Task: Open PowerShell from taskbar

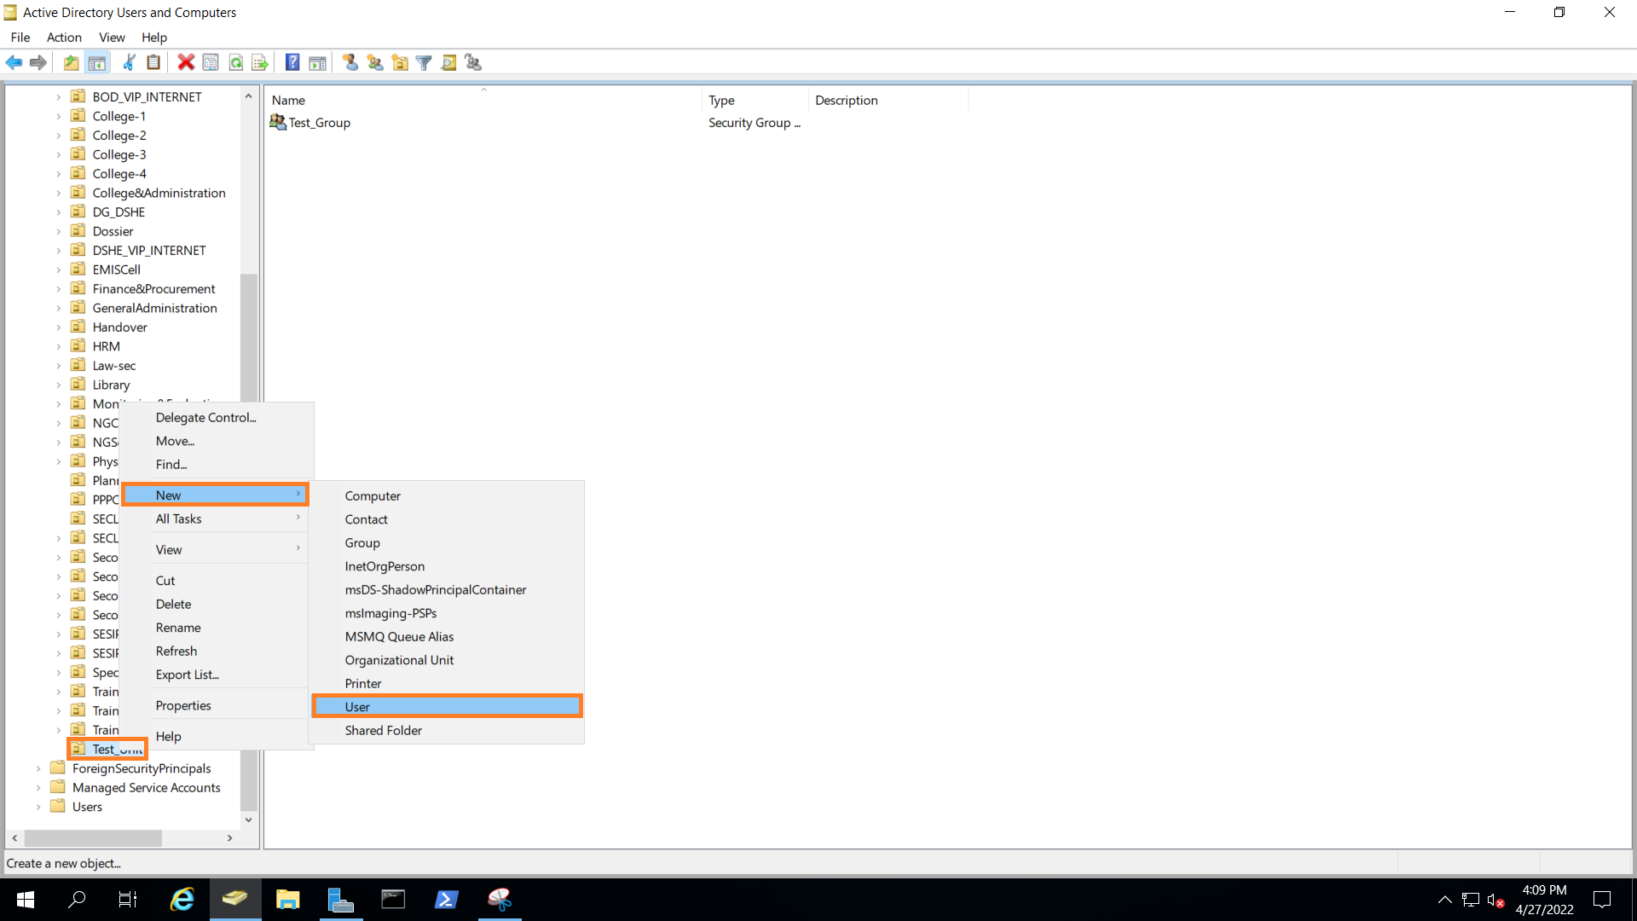Action: pyautogui.click(x=447, y=899)
